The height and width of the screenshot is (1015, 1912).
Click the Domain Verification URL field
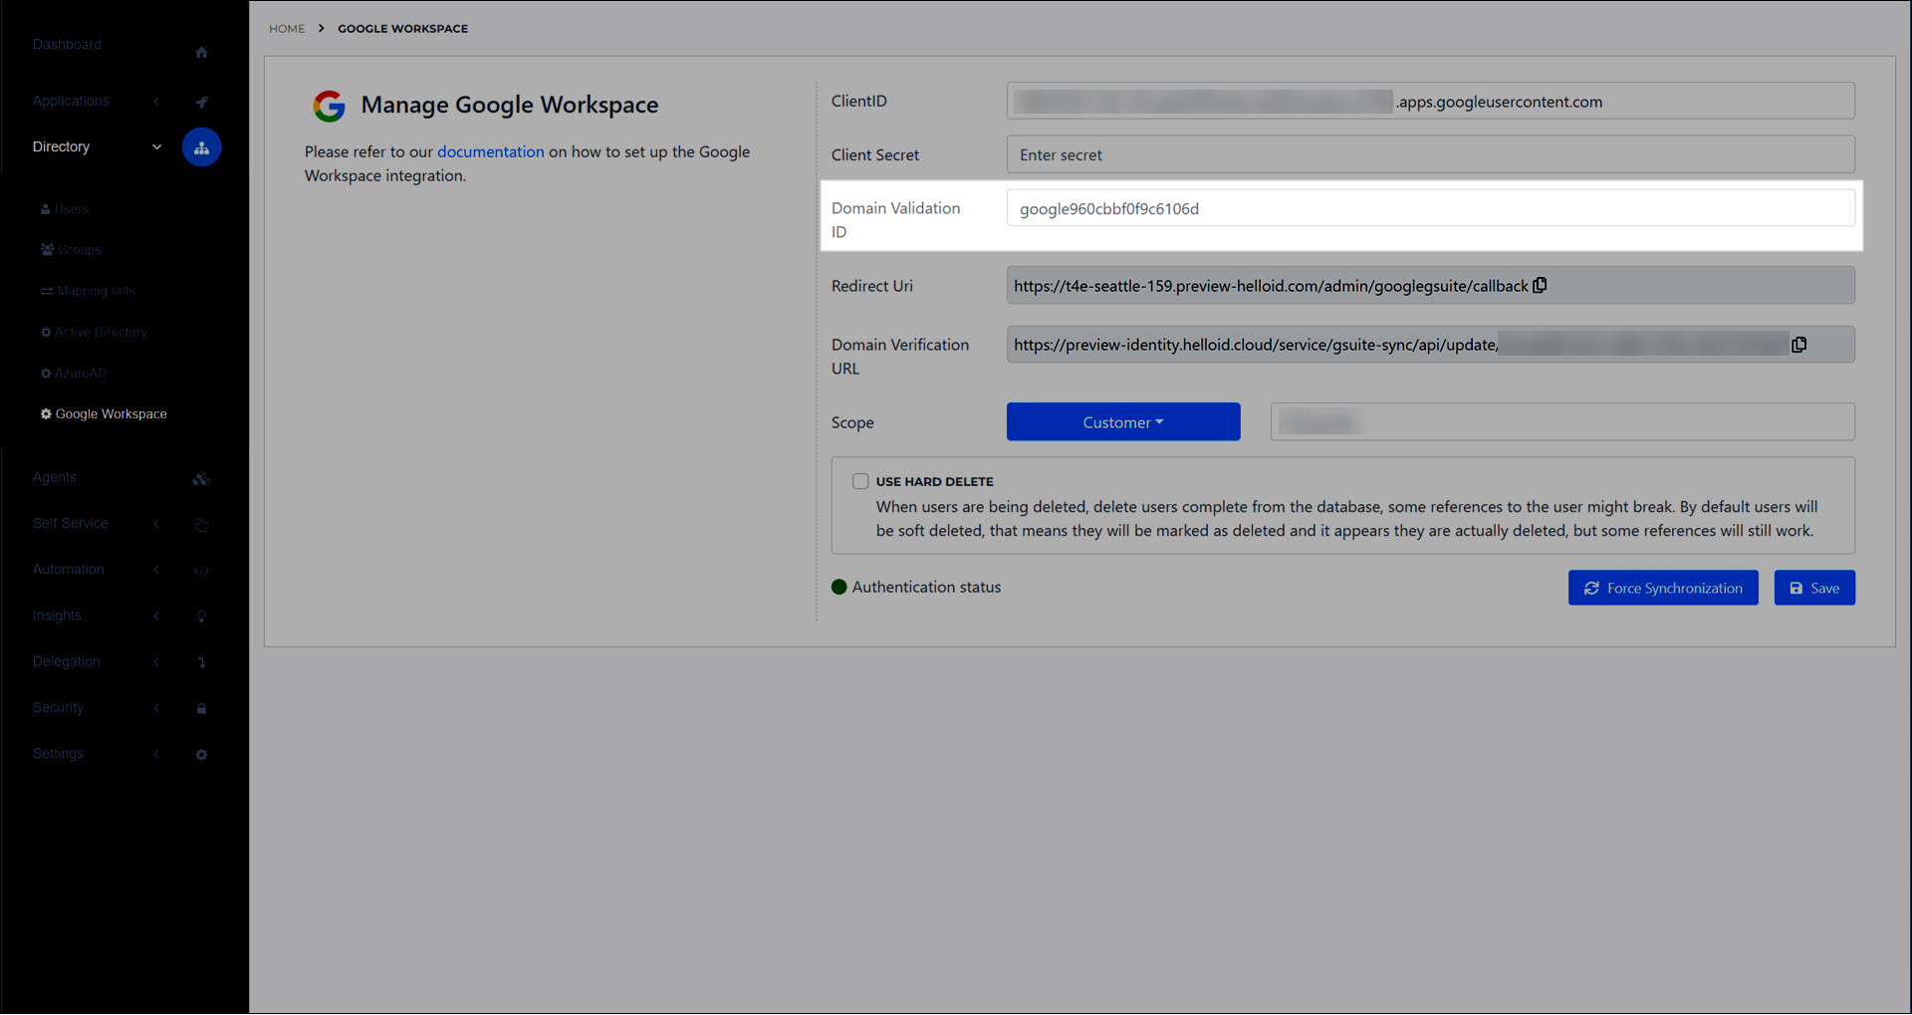coord(1431,345)
